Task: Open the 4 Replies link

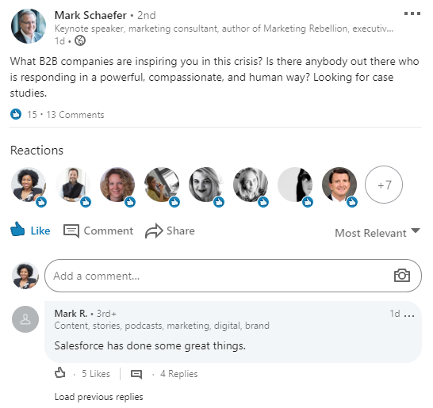Action: pos(179,374)
